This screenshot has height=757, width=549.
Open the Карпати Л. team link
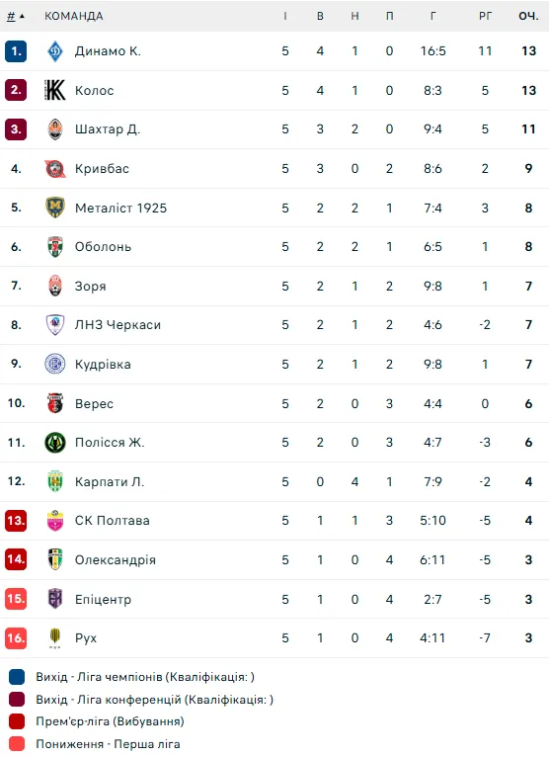[x=110, y=481]
